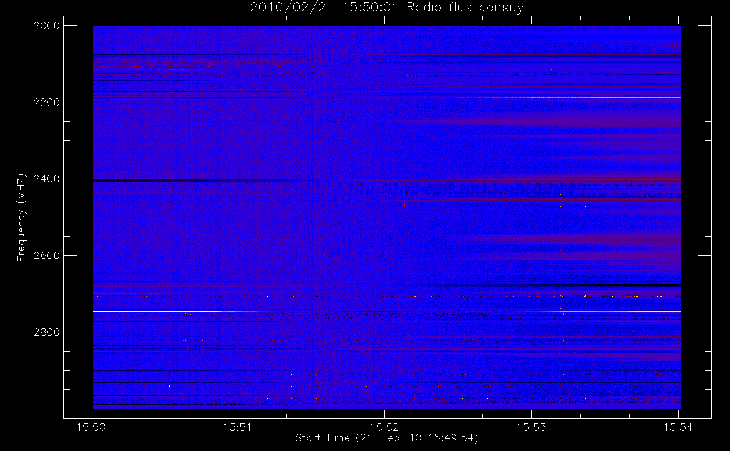730x451 pixels.
Task: Click the 15:54 time tick label
Action: point(679,427)
